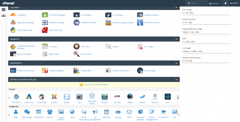Viewport: 240px width, 122px height.
Task: Collapse Softaculous Apps Installer section
Action: coord(176,79)
